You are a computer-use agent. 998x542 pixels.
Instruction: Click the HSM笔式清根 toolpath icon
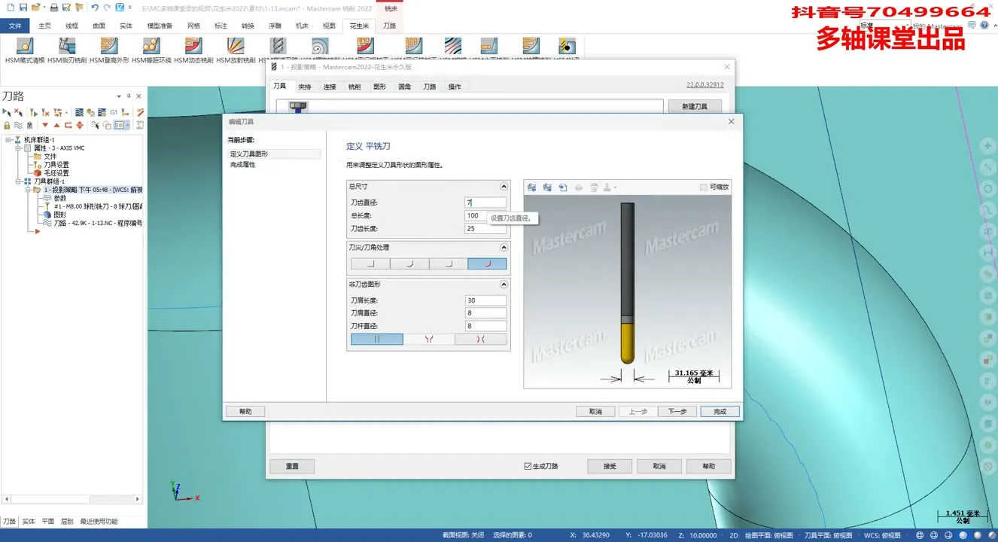coord(25,47)
